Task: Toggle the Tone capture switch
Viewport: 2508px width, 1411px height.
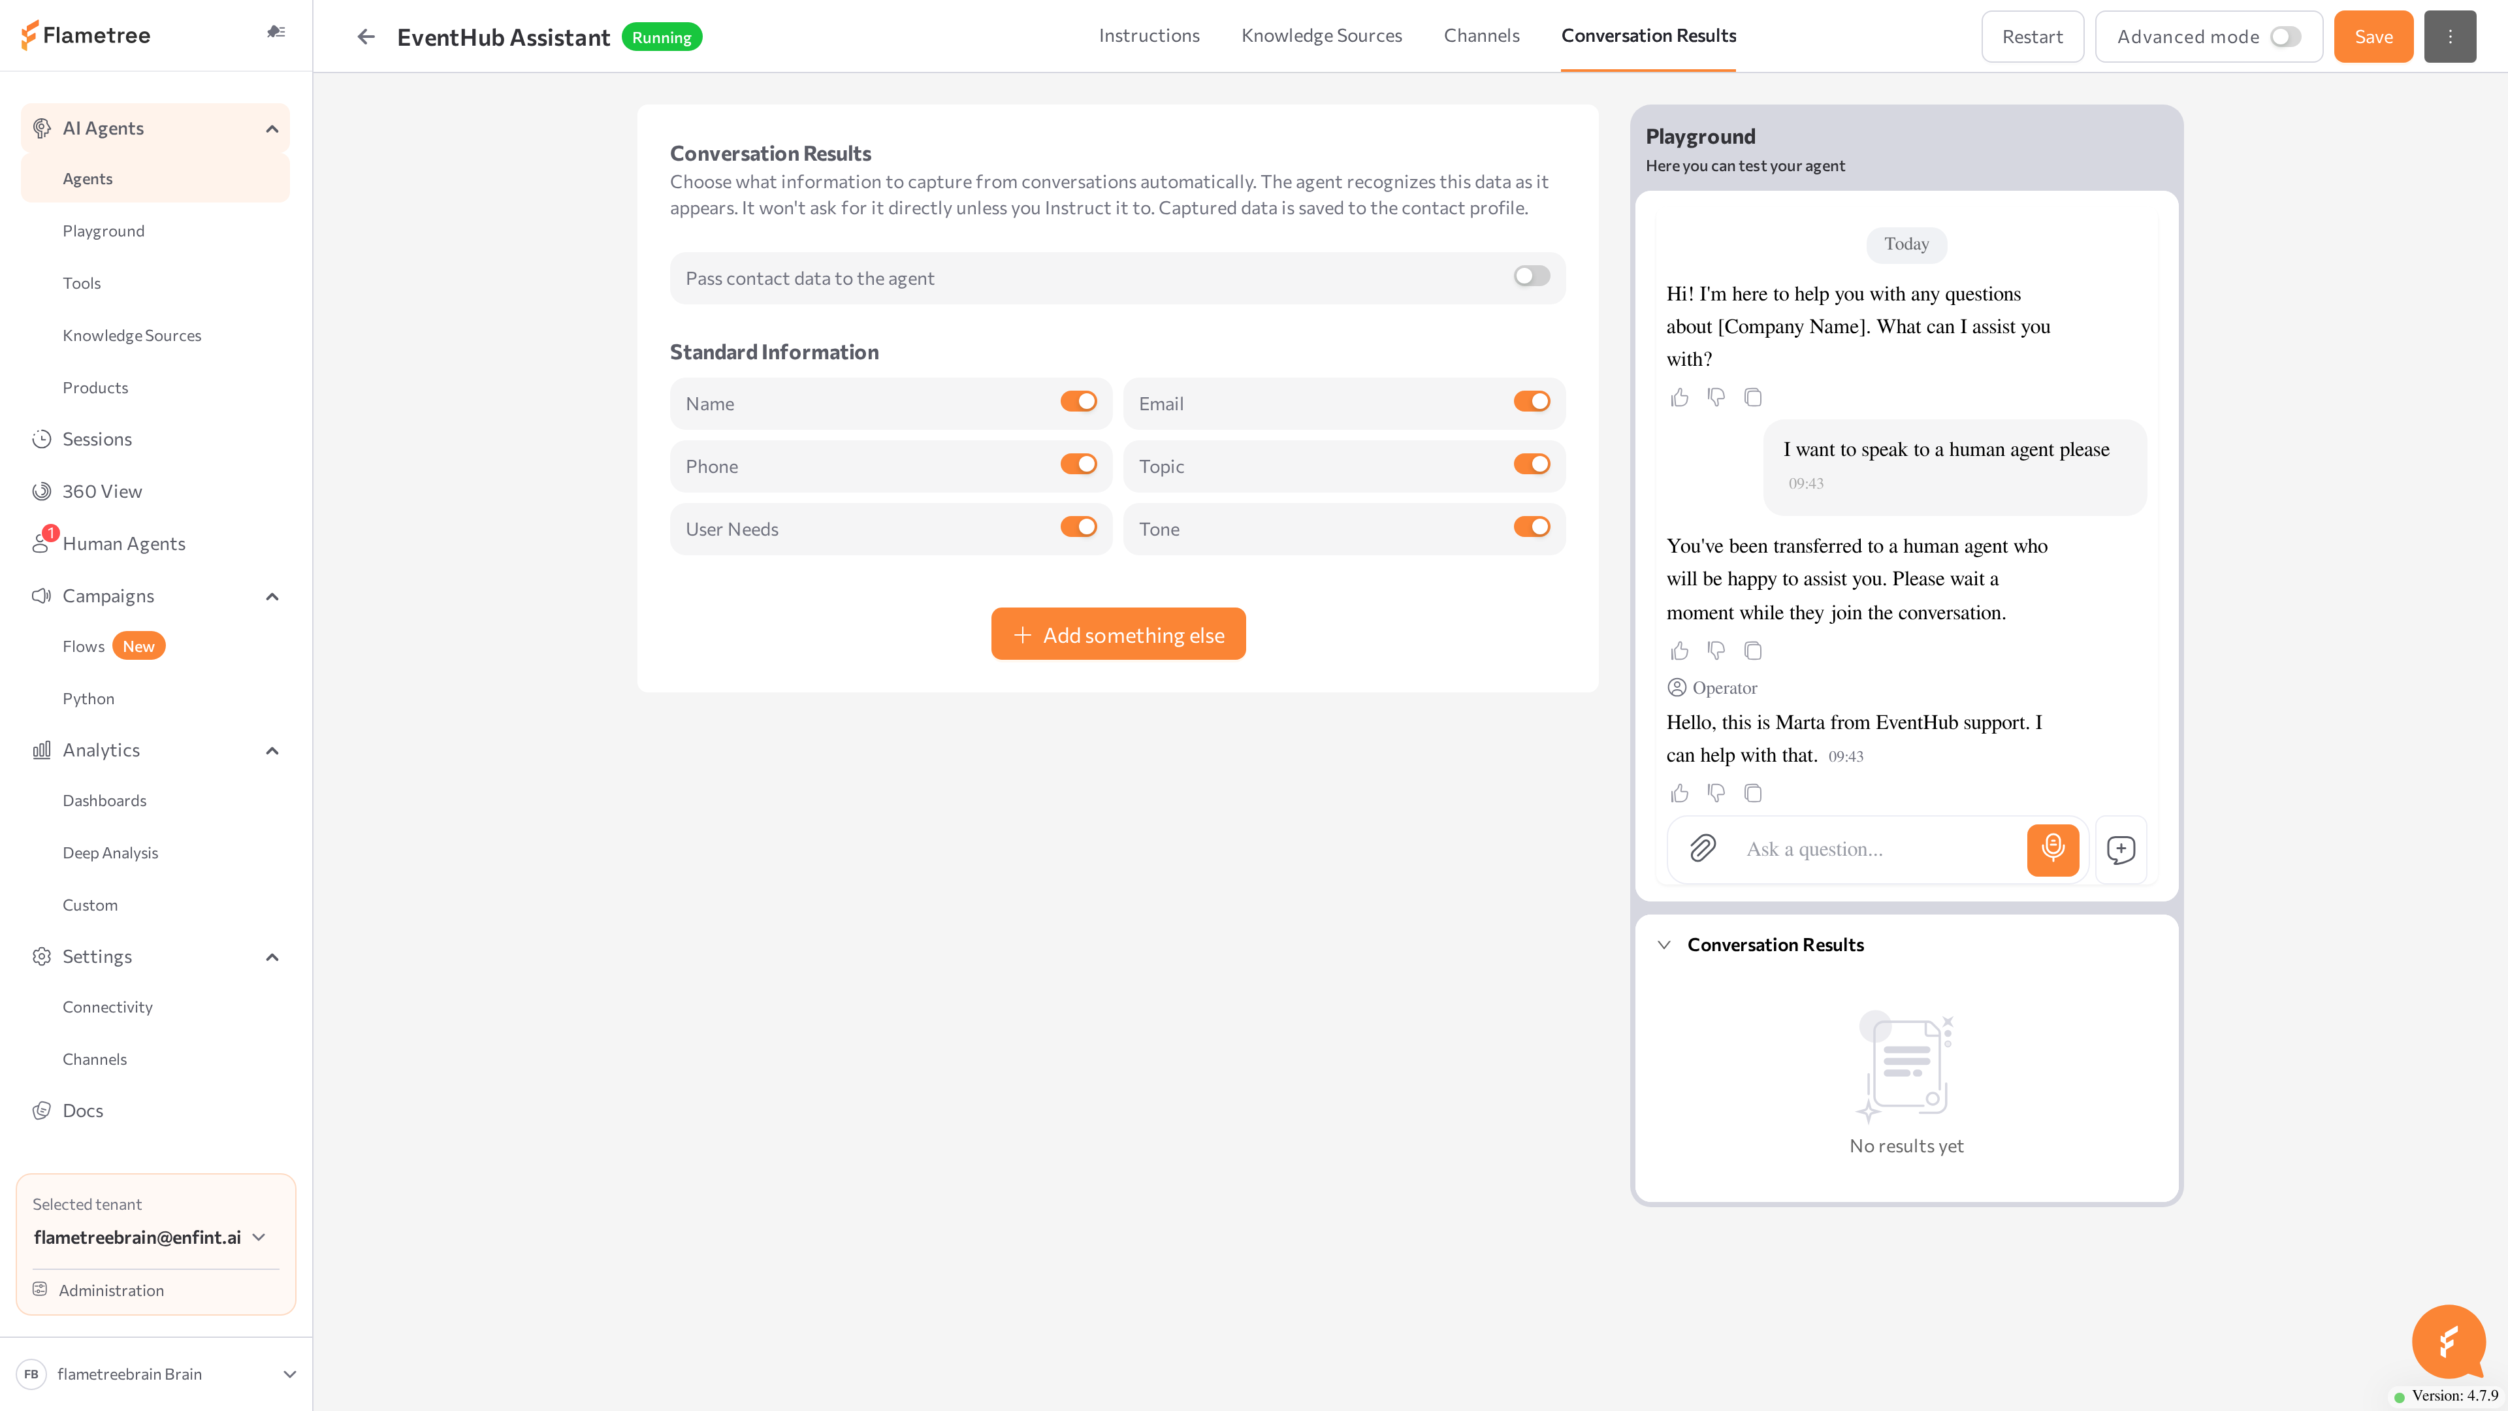Action: [x=1530, y=528]
